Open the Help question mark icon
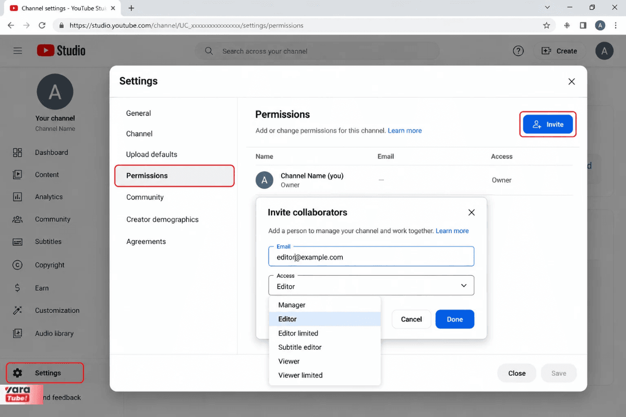 518,51
